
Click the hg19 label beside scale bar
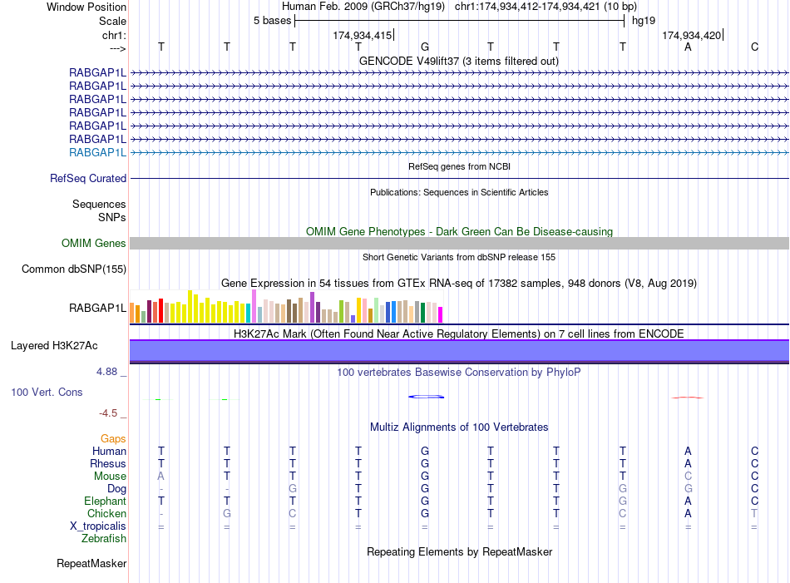644,21
